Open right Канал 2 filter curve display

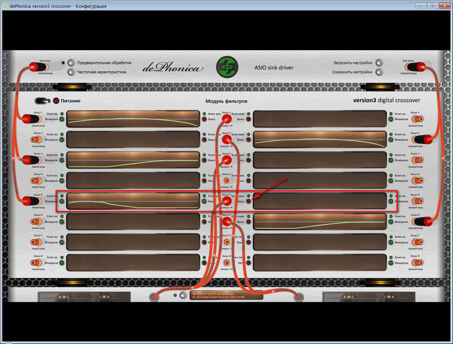320,140
